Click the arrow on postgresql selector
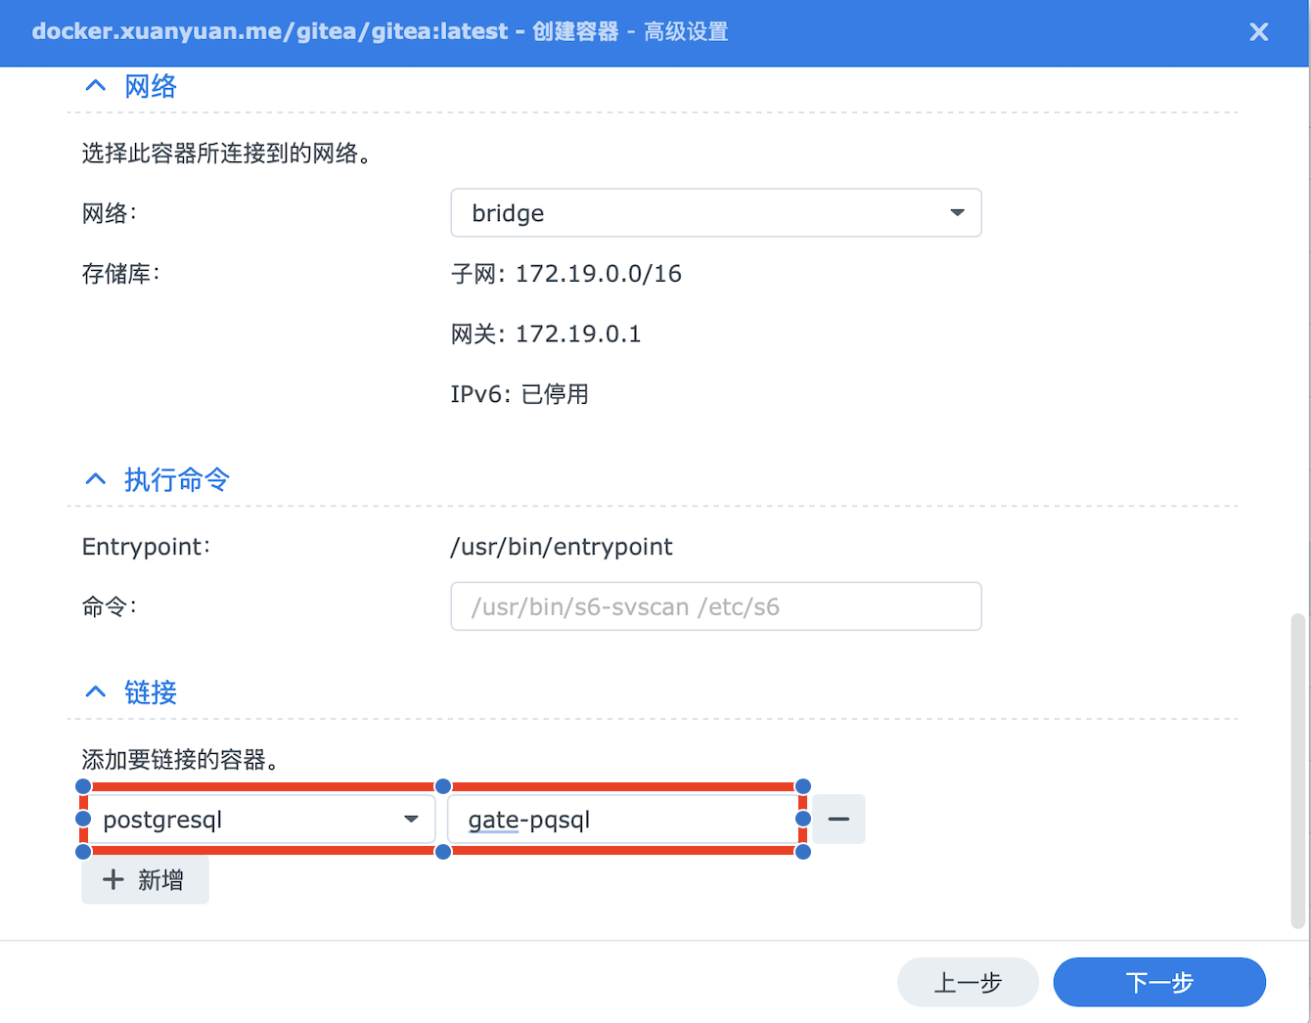 pos(412,820)
